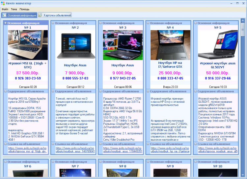Viewport: 247px width, 179px height.
Task: Collapse Содержание объявления of 7 900 Asus card
Action: 53,91
